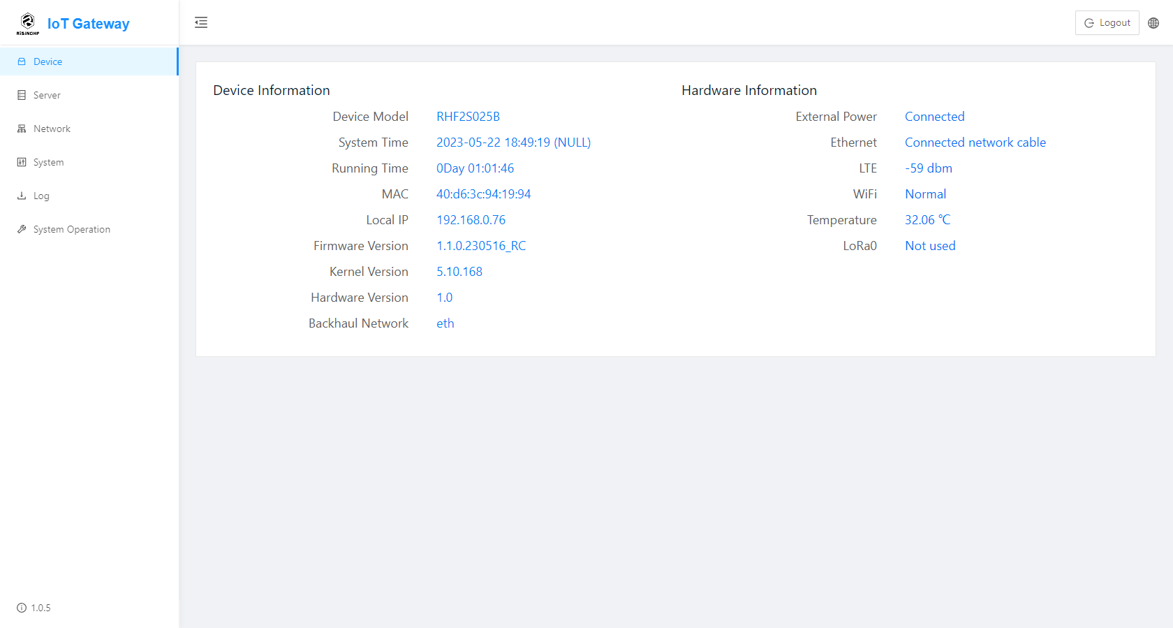This screenshot has width=1173, height=628.
Task: Click the Server menu icon
Action: 22,95
